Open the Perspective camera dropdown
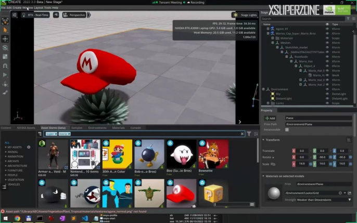Screen dimensions: 357x223 click(x=74, y=15)
